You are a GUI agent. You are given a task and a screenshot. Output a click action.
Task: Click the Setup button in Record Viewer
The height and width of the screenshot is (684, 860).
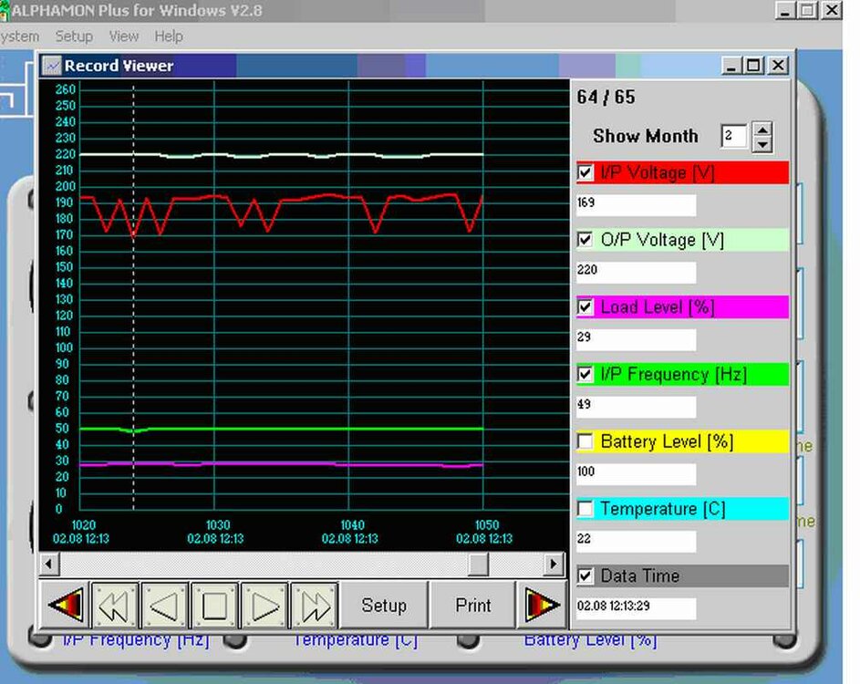[x=383, y=606]
